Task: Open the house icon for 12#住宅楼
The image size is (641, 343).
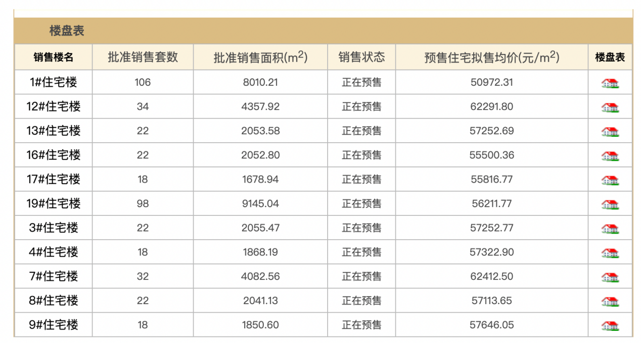Action: [610, 107]
